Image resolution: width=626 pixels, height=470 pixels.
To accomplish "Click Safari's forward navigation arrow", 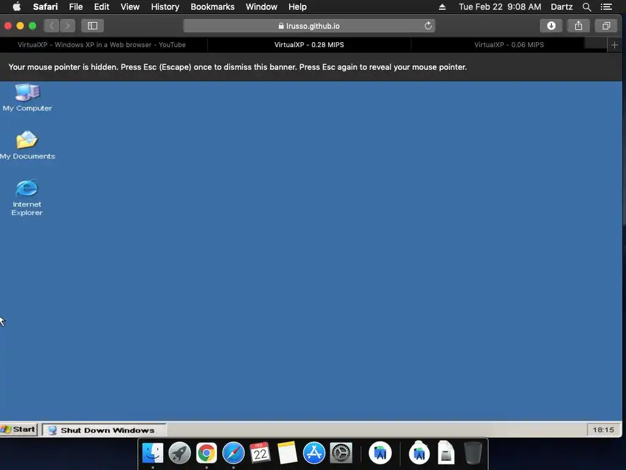I will click(x=68, y=26).
